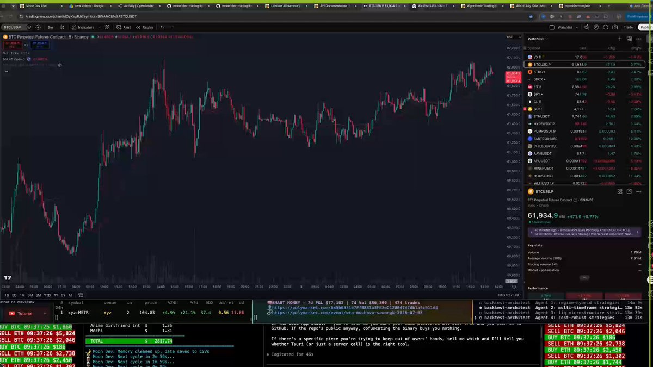Start bar Replay mode
Image resolution: width=653 pixels, height=367 pixels.
coord(145,27)
